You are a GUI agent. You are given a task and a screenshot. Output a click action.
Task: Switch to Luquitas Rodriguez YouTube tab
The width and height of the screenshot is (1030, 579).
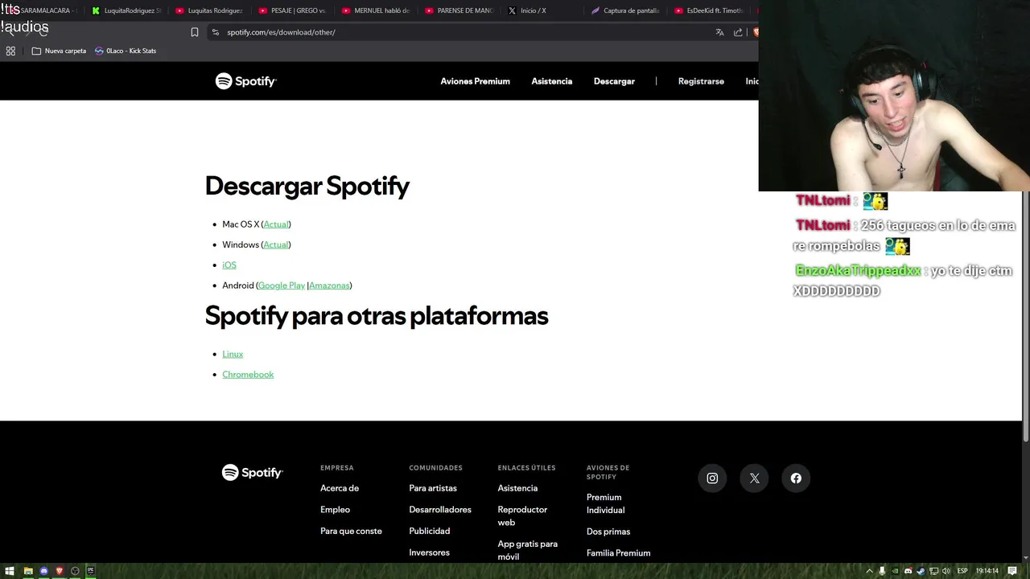209,10
